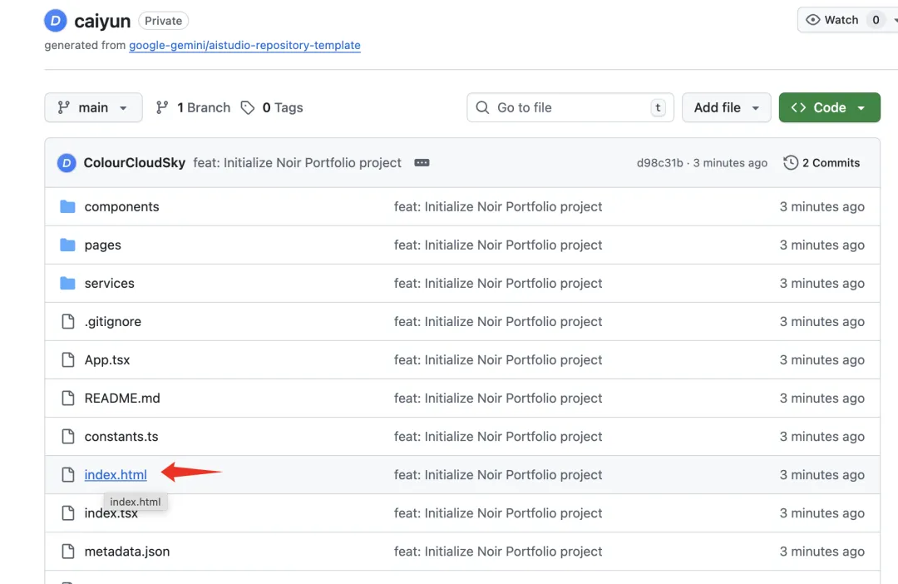Open commit d98c31b hash link
The image size is (898, 584).
(659, 163)
